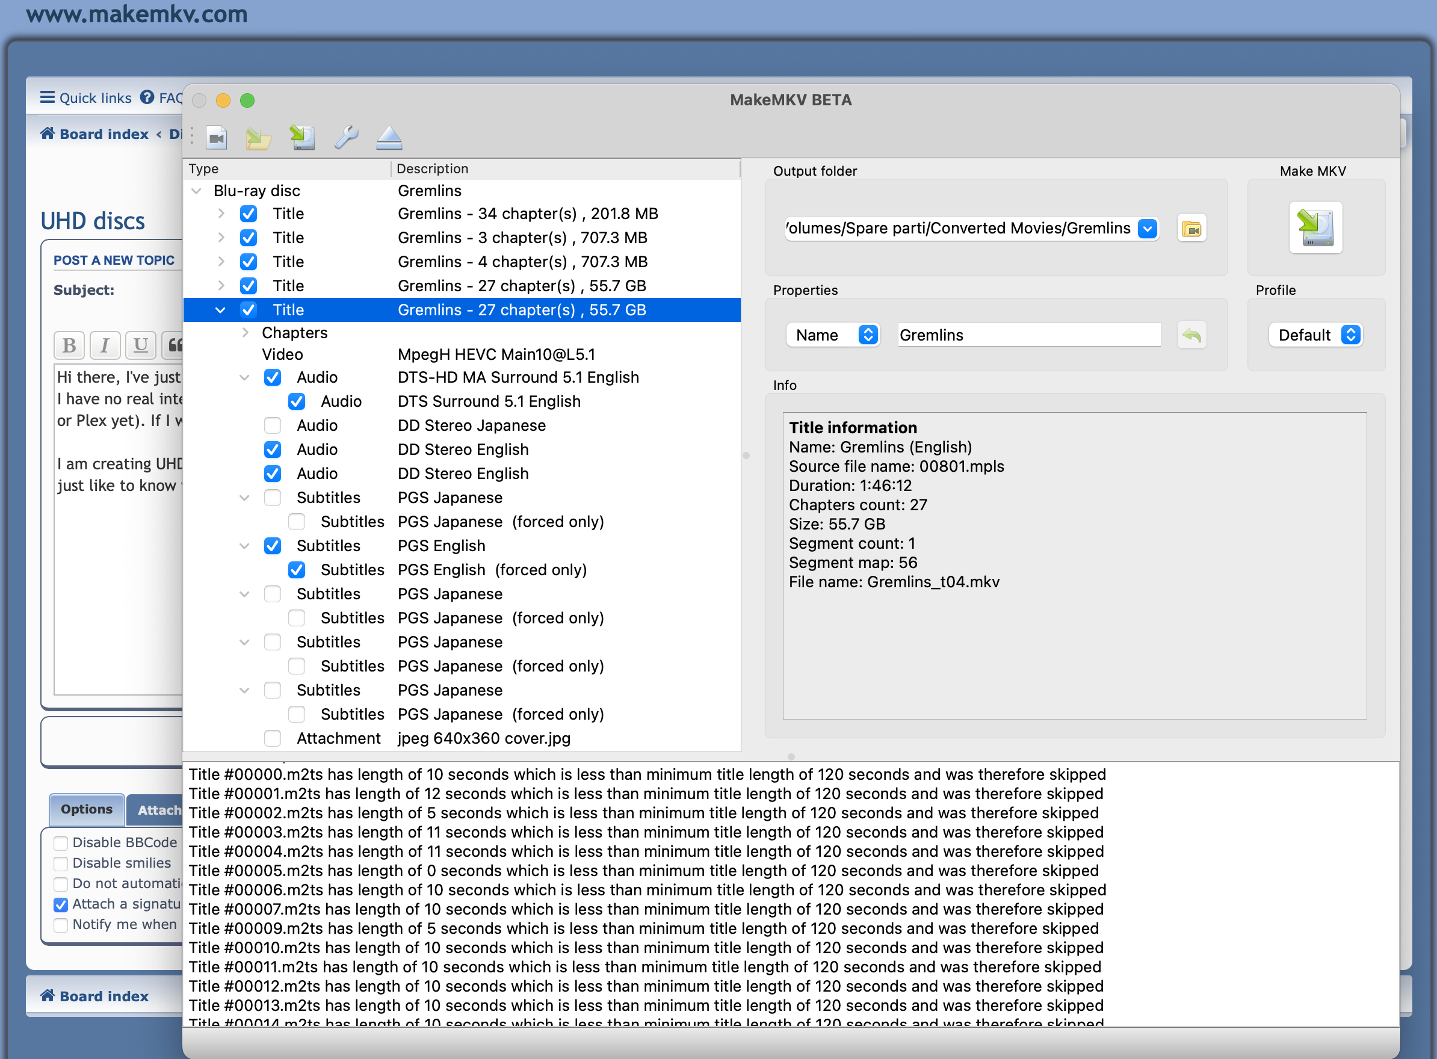Select the Options tab in forum
Image resolution: width=1437 pixels, height=1059 pixels.
click(87, 809)
